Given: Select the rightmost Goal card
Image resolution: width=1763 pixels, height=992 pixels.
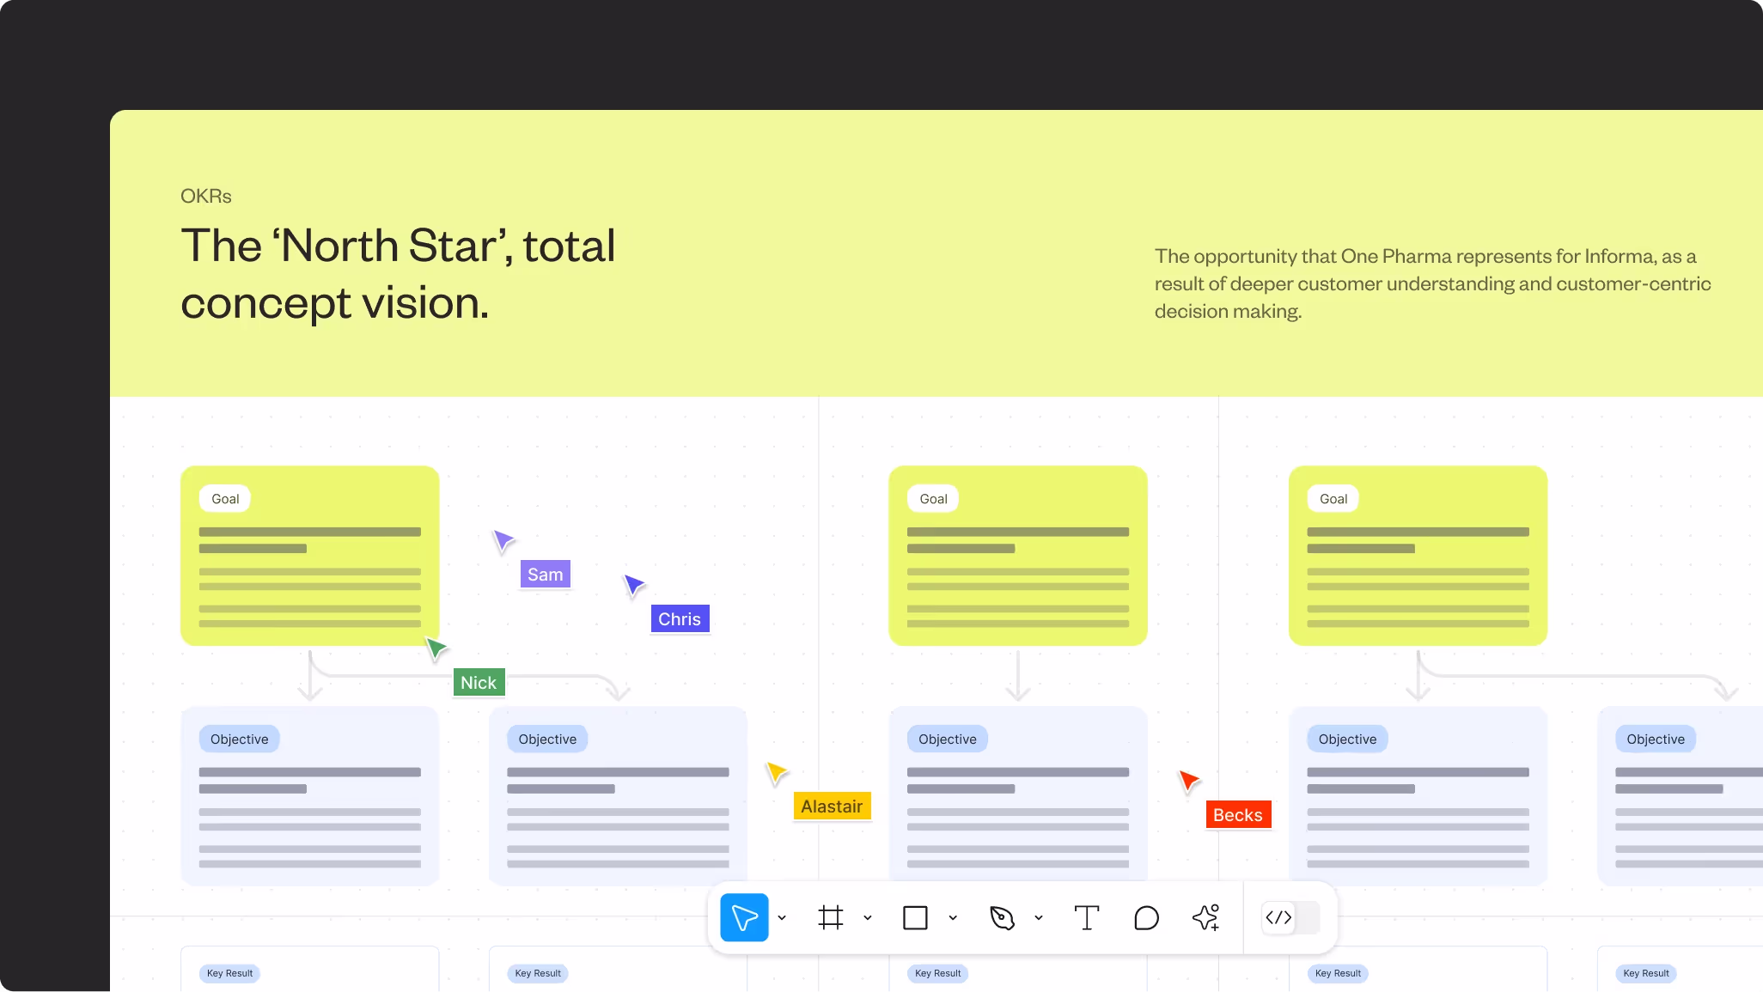Looking at the screenshot, I should click(1418, 556).
